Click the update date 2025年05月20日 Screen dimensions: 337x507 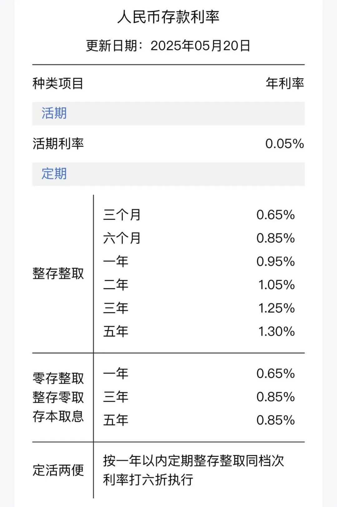(200, 46)
